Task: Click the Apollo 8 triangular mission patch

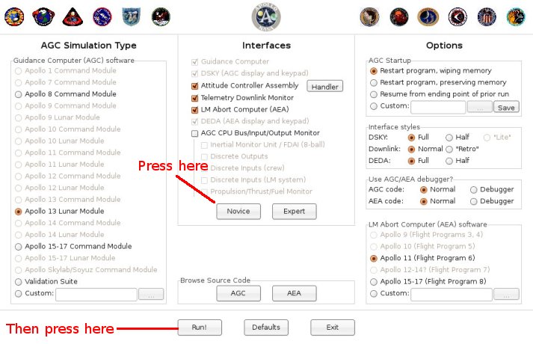Action: tap(73, 16)
